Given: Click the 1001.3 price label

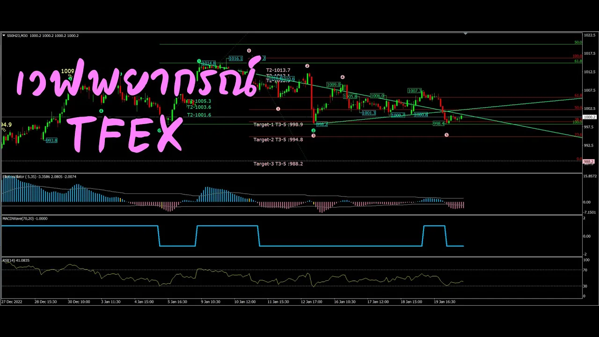Looking at the screenshot, I should point(369,113).
